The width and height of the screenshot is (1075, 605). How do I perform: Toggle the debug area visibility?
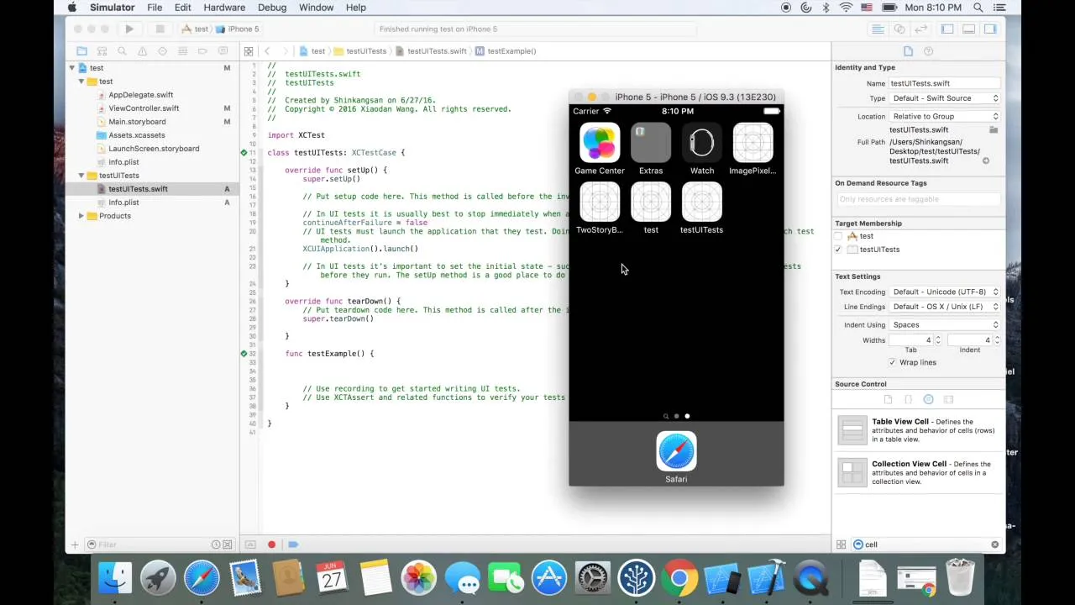[968, 29]
